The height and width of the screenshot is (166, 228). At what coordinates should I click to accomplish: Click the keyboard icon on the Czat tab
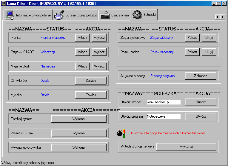point(105,15)
